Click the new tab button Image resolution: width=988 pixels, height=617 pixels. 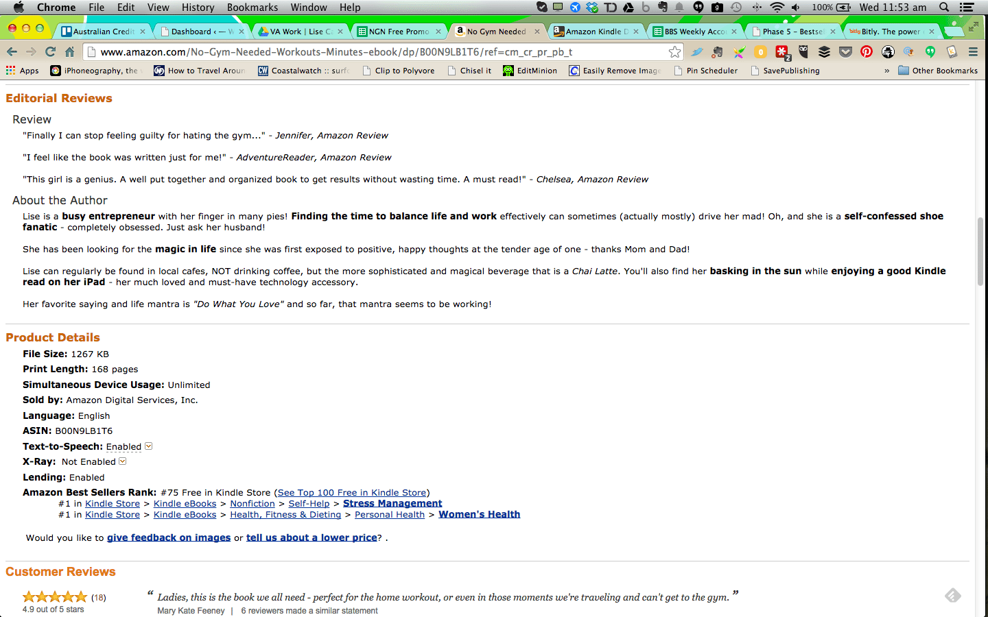[x=954, y=32]
